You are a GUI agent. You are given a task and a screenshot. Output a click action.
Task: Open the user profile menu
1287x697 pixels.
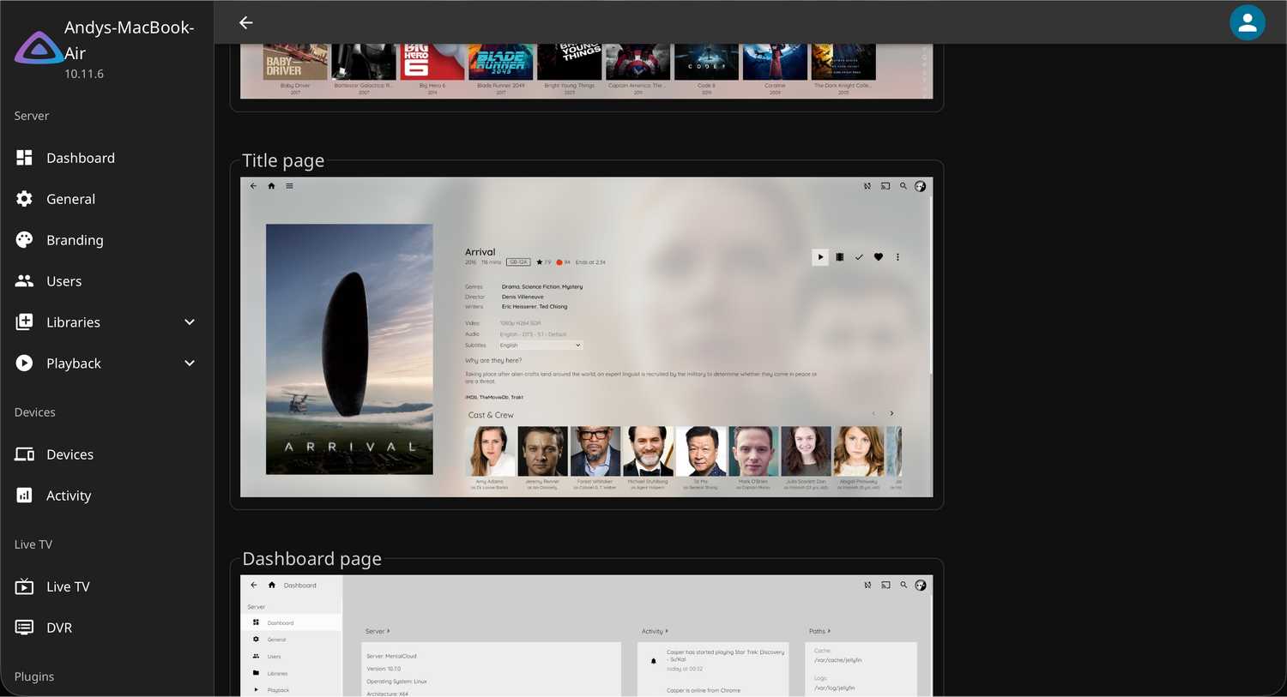(1248, 23)
